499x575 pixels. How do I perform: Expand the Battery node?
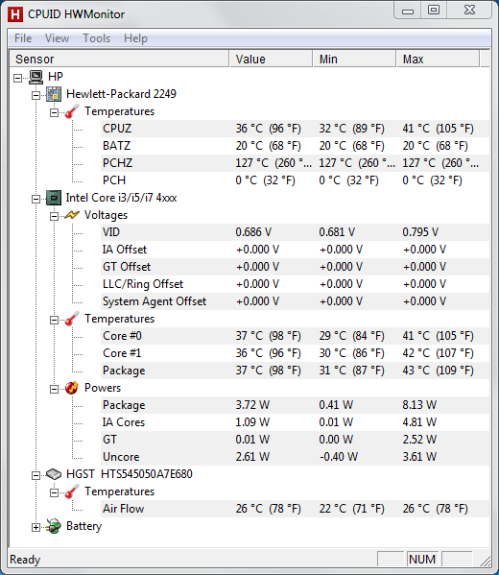point(36,527)
